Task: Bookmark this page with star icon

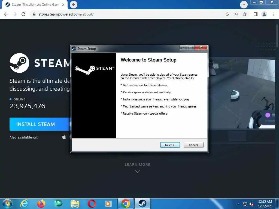Action: point(245,14)
